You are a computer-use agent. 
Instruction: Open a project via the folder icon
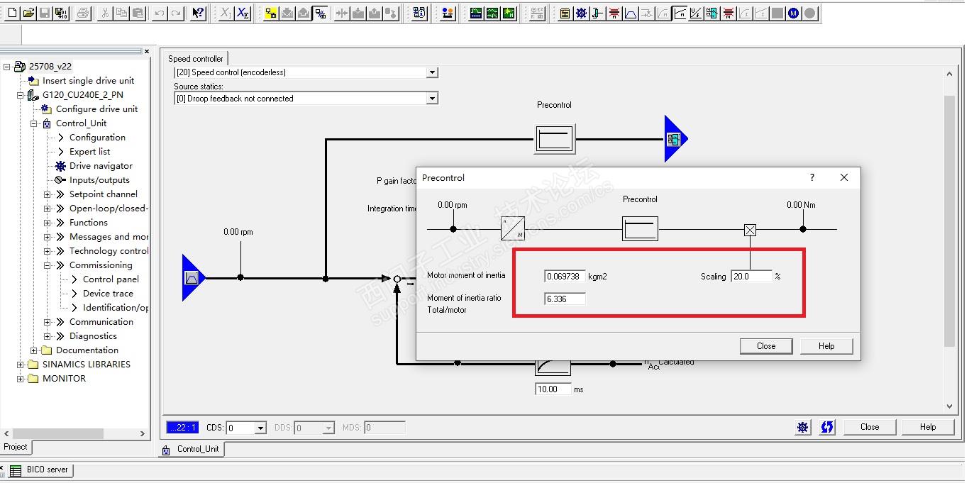(28, 13)
